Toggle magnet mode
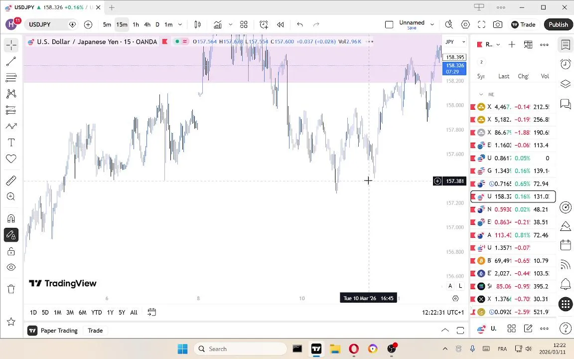The width and height of the screenshot is (574, 359). pos(11,218)
